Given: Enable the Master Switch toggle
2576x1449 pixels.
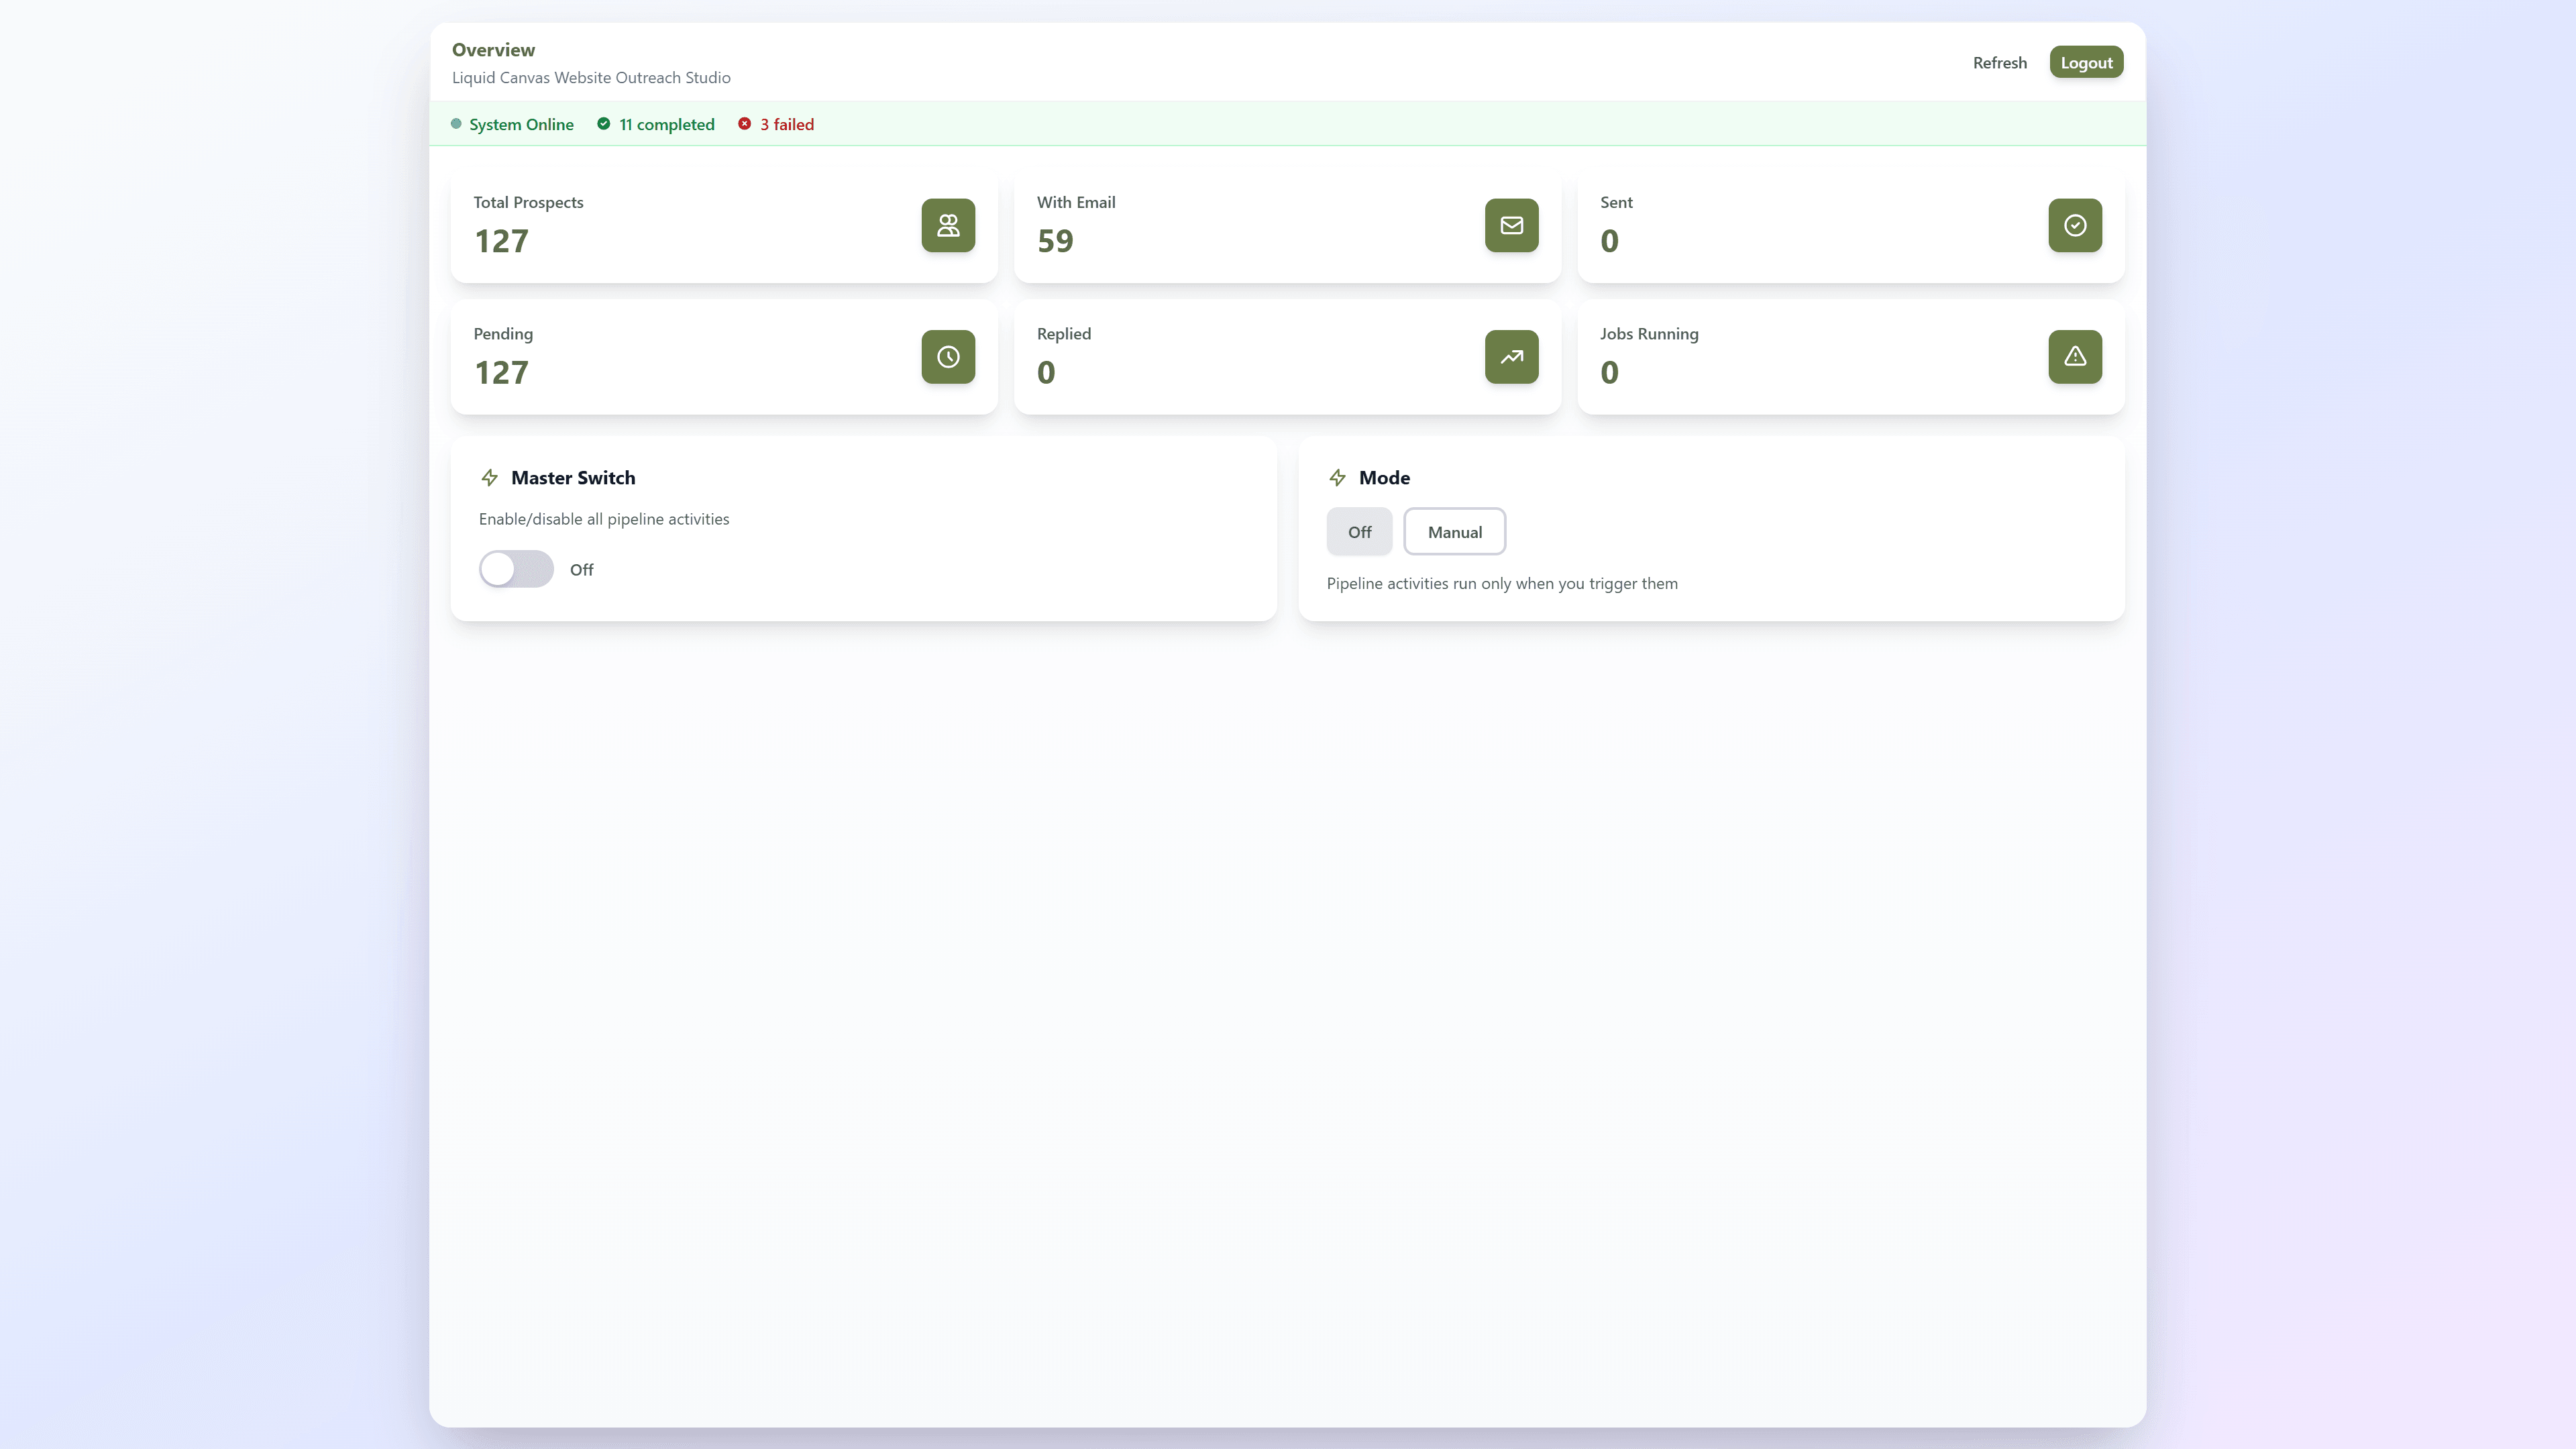Looking at the screenshot, I should (x=516, y=568).
